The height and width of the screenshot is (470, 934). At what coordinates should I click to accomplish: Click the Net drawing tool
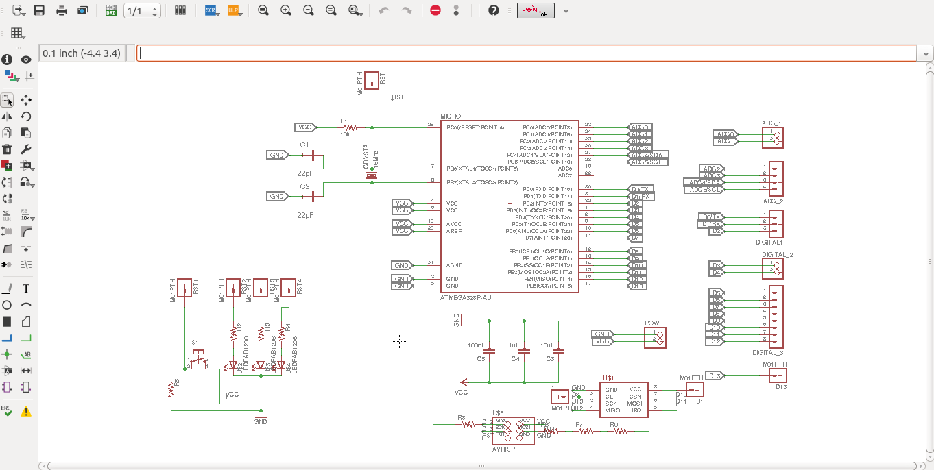point(26,338)
